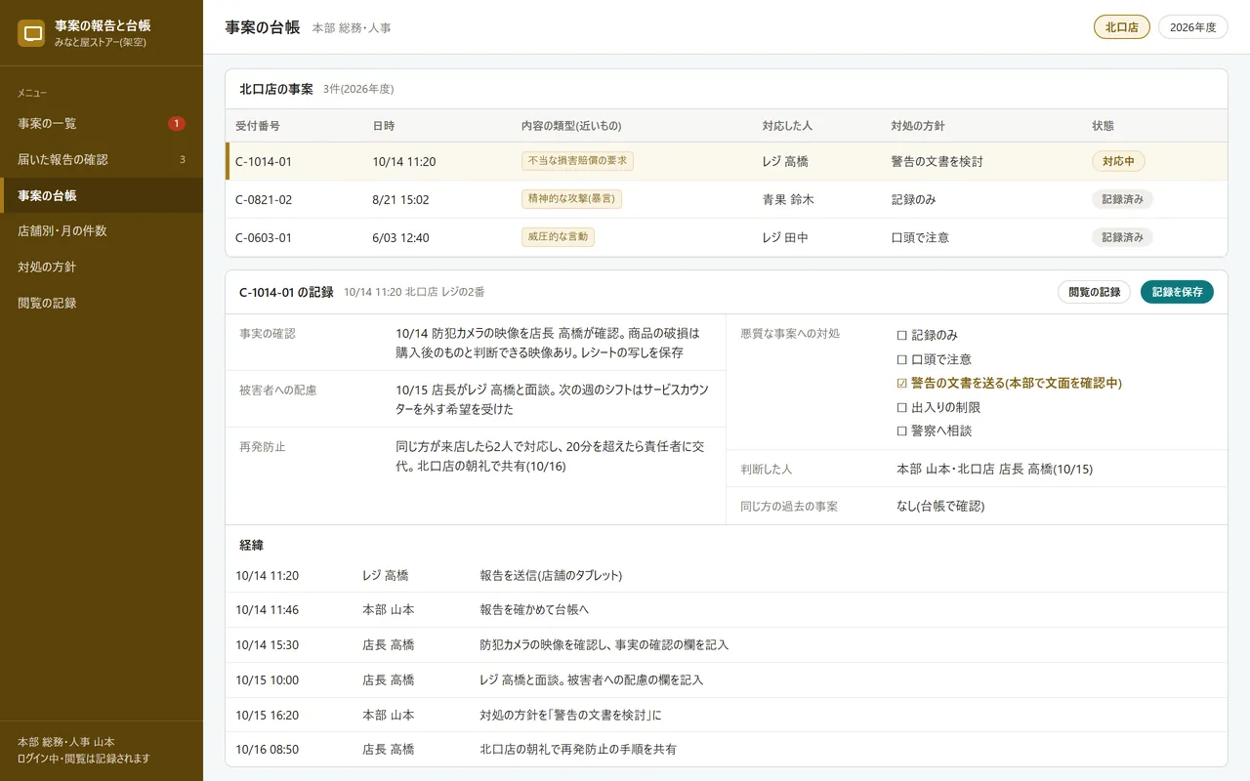Click 被害者への配慮 field text
Image resolution: width=1250 pixels, height=781 pixels.
[x=552, y=399]
